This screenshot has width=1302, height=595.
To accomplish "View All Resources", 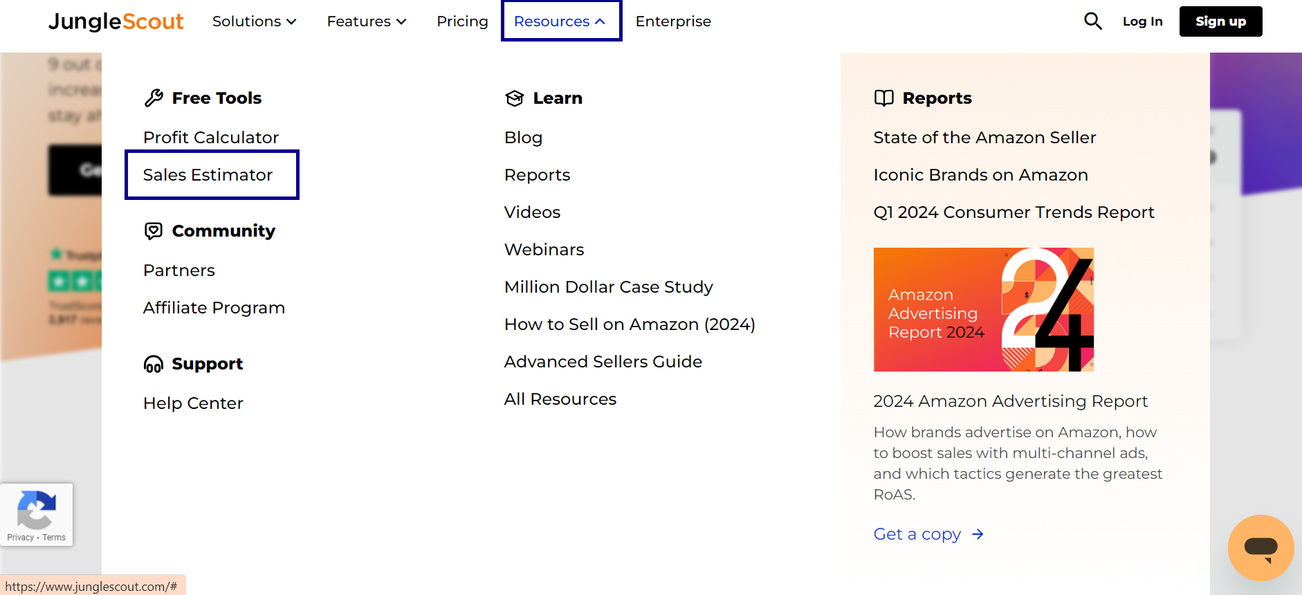I will [x=560, y=399].
